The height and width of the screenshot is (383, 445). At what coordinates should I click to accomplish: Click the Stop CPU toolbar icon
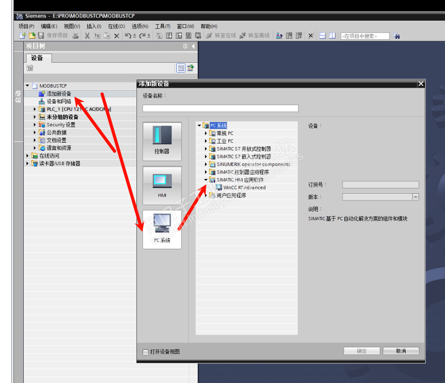tap(299, 35)
